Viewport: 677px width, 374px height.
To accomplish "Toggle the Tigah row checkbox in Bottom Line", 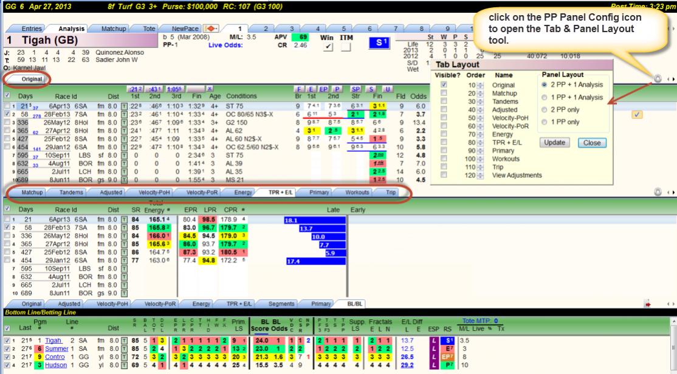I will pyautogui.click(x=7, y=341).
